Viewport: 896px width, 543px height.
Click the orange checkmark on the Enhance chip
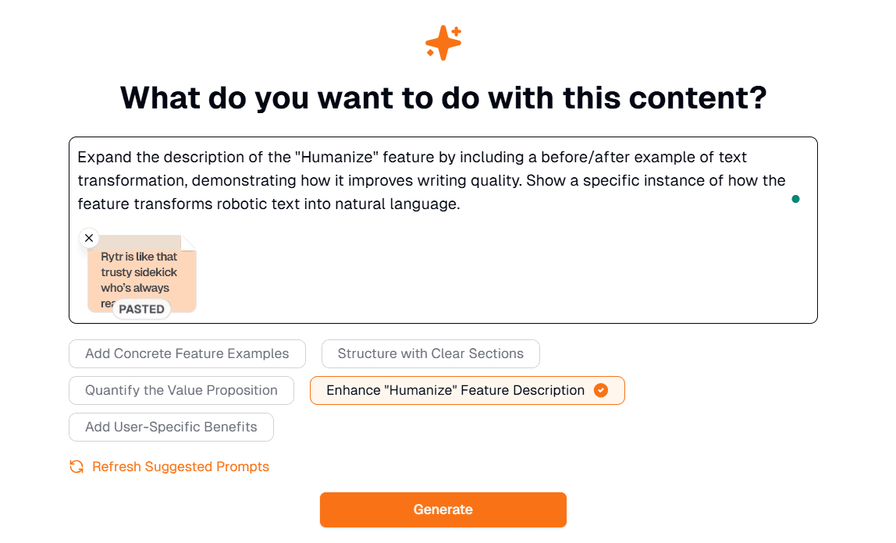pos(600,391)
